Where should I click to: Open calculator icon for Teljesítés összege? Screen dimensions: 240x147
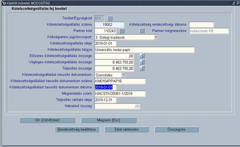[142, 68]
